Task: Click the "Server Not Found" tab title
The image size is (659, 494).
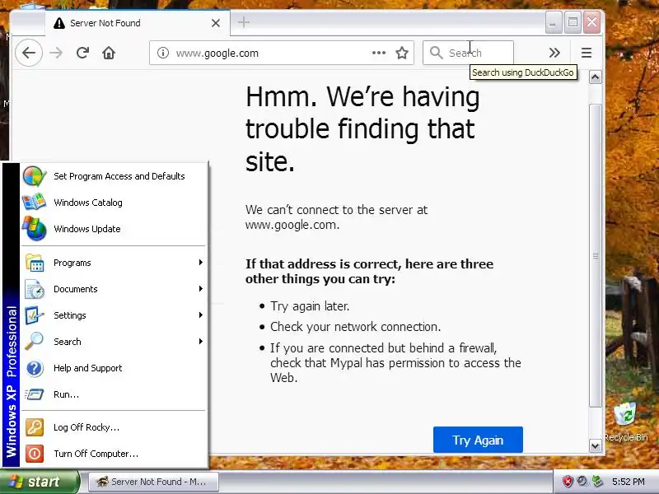Action: (105, 23)
